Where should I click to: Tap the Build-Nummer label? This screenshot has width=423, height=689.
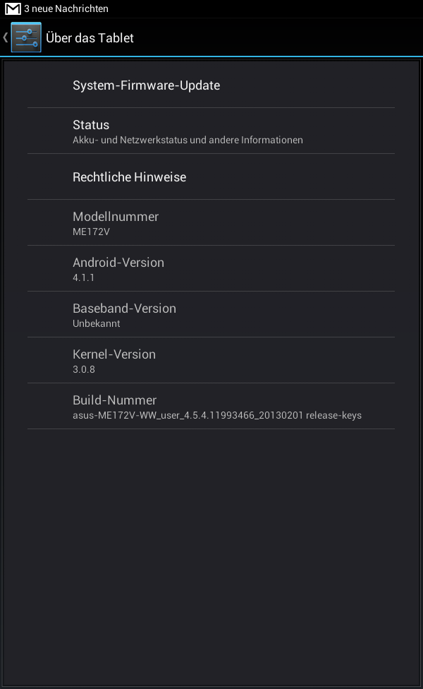pos(114,400)
